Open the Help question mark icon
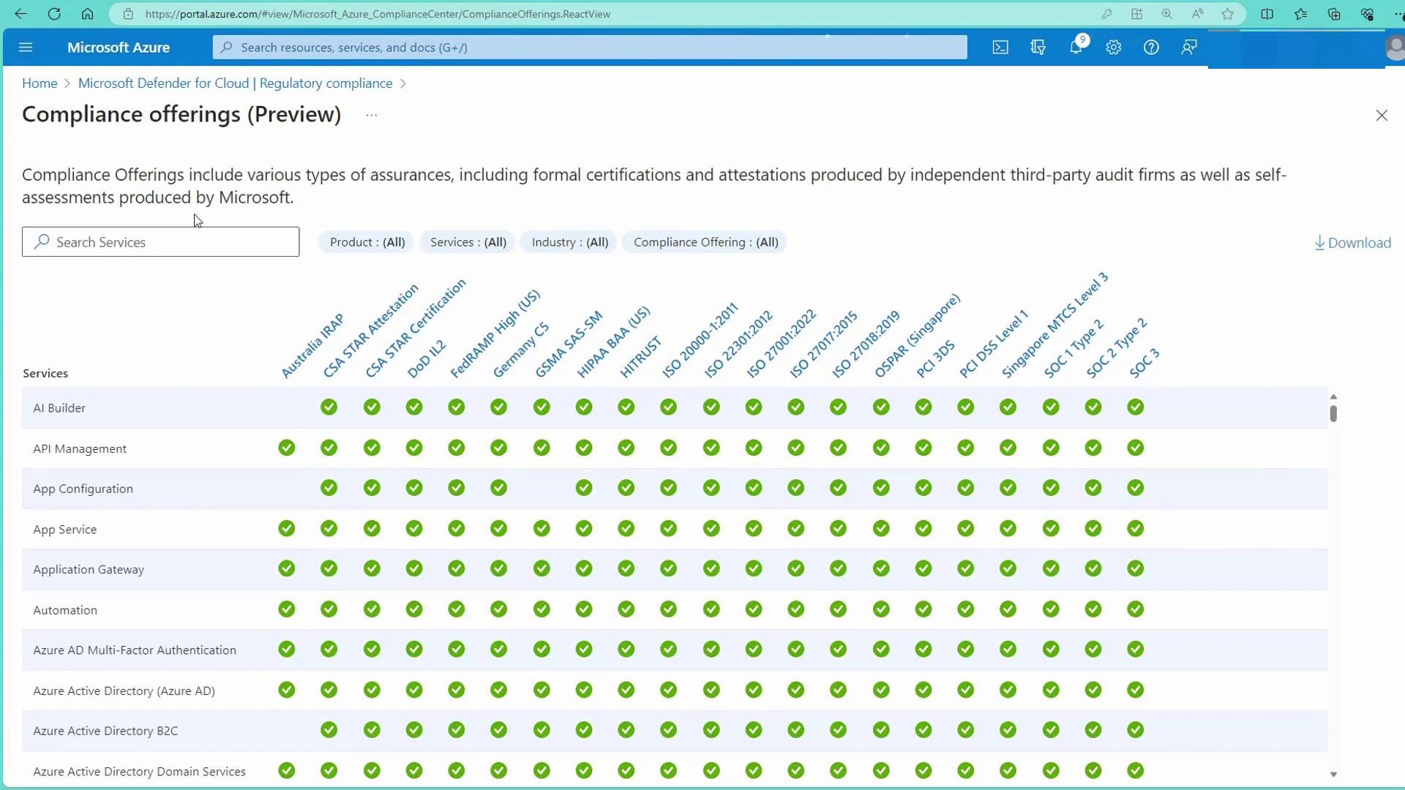The width and height of the screenshot is (1405, 790). pos(1151,48)
